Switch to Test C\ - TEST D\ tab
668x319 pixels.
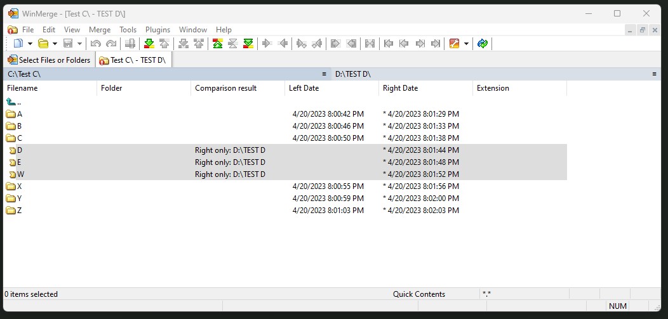click(133, 60)
